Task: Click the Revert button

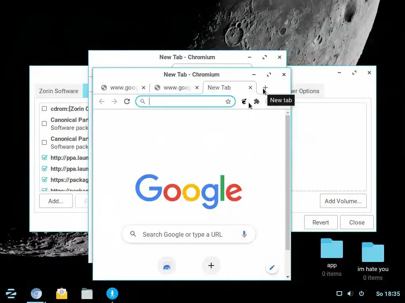Action: click(x=321, y=223)
